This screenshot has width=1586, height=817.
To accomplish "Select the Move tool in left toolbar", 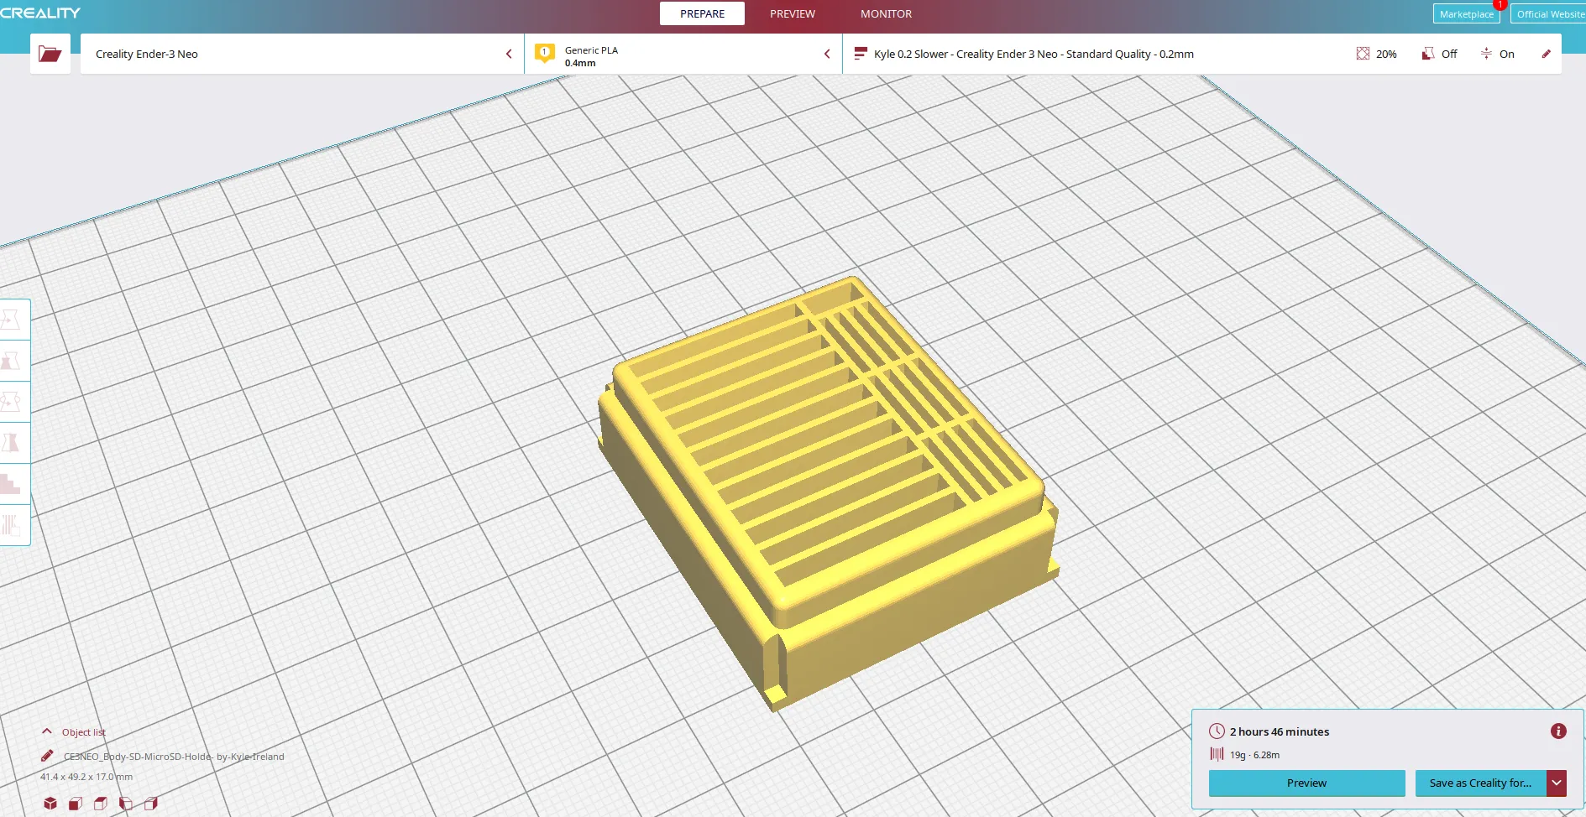I will point(12,320).
